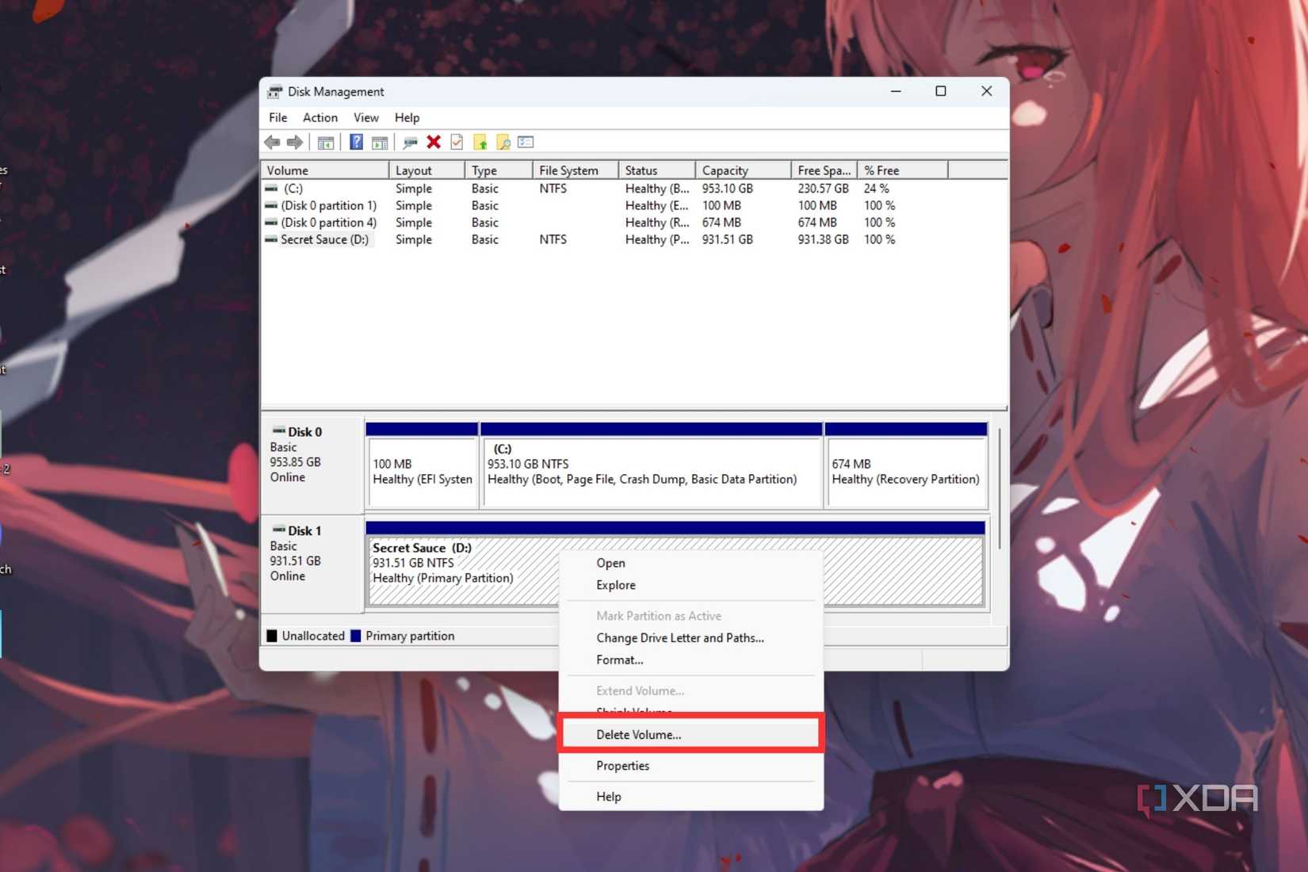This screenshot has height=872, width=1308.
Task: Open the File menu
Action: 277,117
